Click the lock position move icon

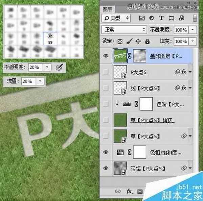[x=138, y=41]
